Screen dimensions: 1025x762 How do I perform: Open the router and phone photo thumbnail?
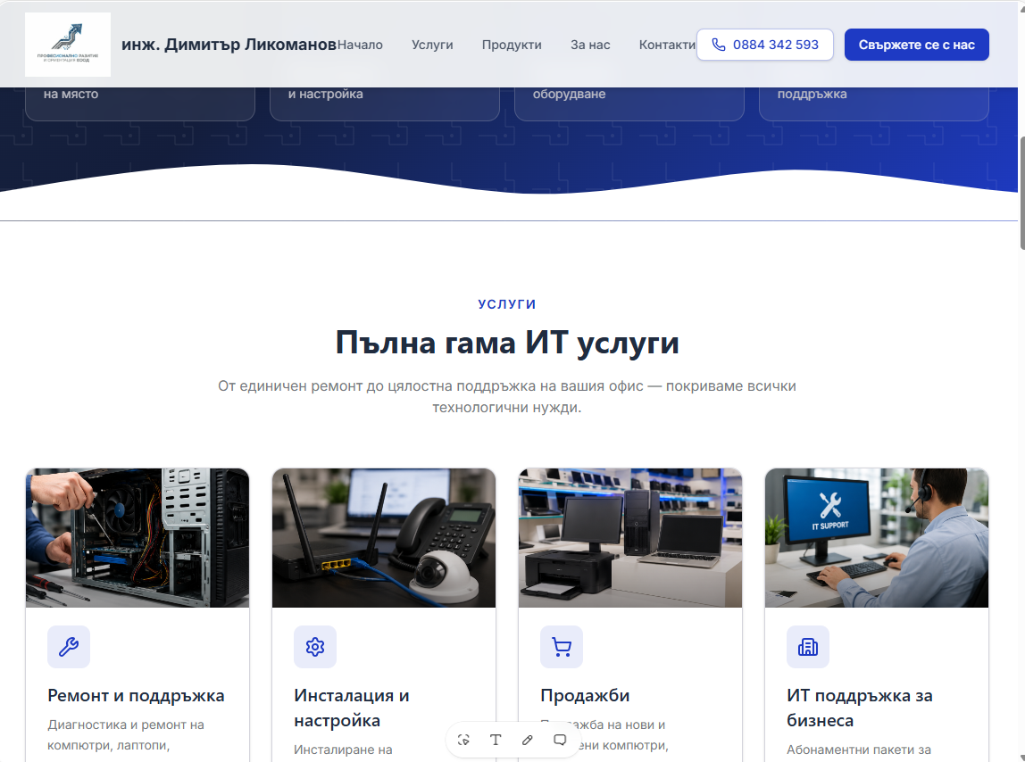pyautogui.click(x=384, y=538)
